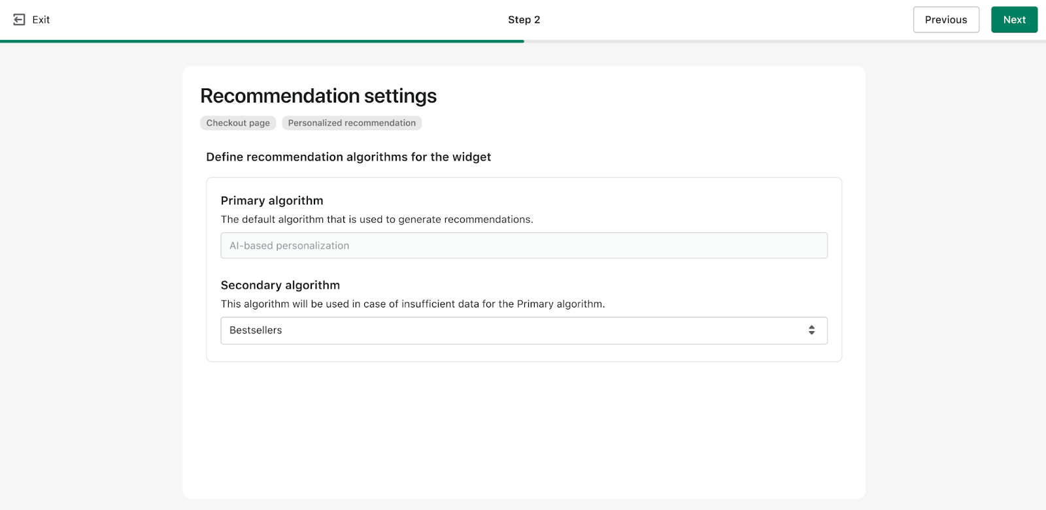This screenshot has width=1046, height=510.
Task: Click the Primary algorithm label
Action: tap(272, 200)
